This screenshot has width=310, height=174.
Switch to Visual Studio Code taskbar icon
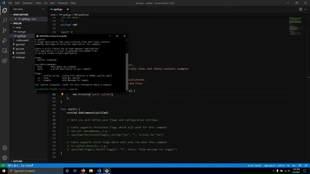99,171
